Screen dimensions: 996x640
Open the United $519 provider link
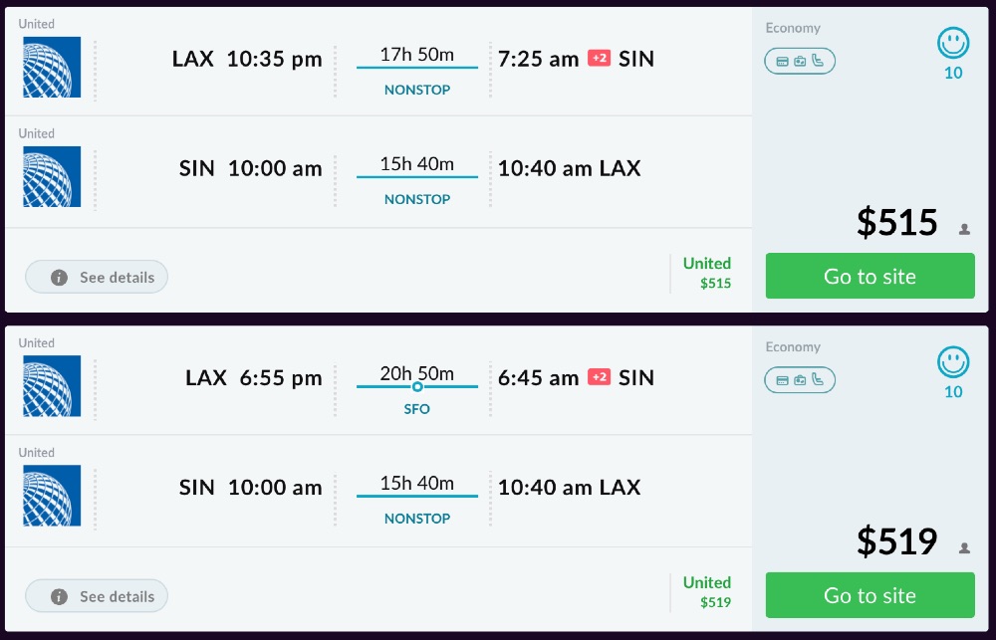coord(707,591)
